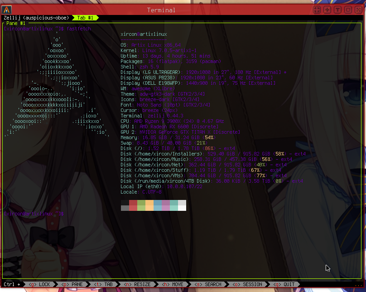Click the 'WM: awesome (XLibre)' line
Screen dimensions: 366x292
(x=148, y=88)
